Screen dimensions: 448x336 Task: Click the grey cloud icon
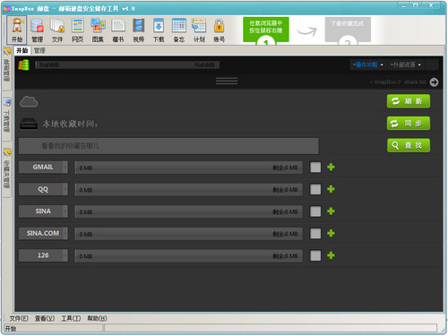pyautogui.click(x=29, y=102)
